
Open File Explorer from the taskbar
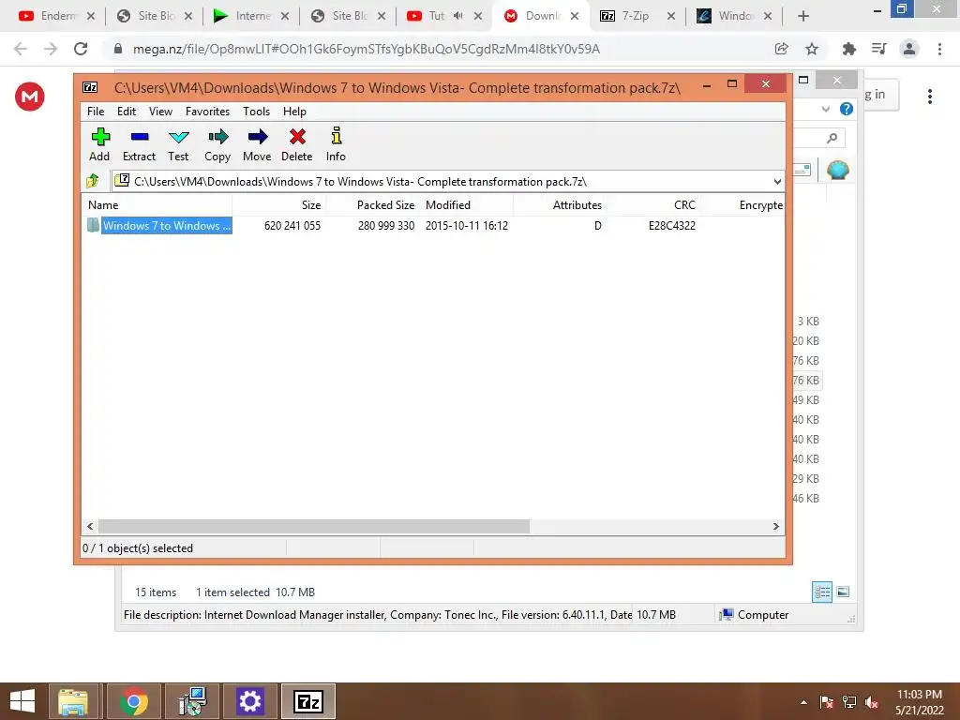point(73,701)
